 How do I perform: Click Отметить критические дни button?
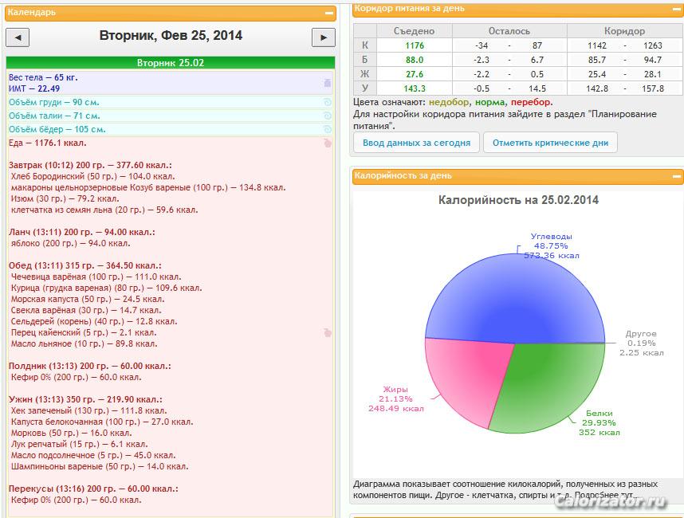pyautogui.click(x=550, y=143)
